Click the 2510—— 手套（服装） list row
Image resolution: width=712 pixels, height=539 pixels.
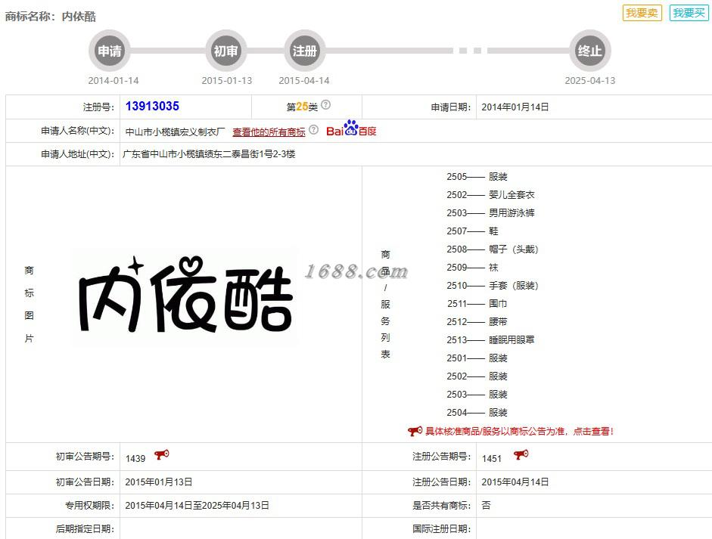pos(493,286)
